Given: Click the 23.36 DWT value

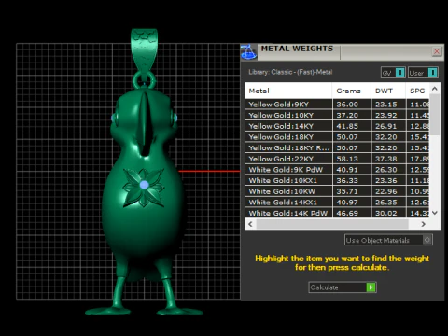Looking at the screenshot, I should 386,181.
